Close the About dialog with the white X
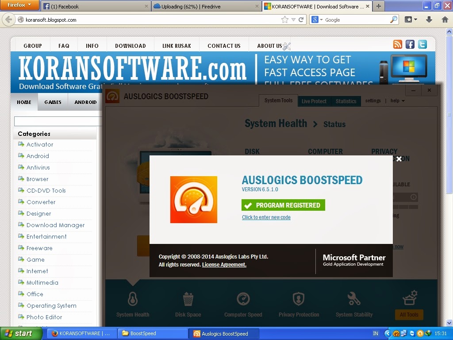The image size is (453, 340). tap(399, 159)
